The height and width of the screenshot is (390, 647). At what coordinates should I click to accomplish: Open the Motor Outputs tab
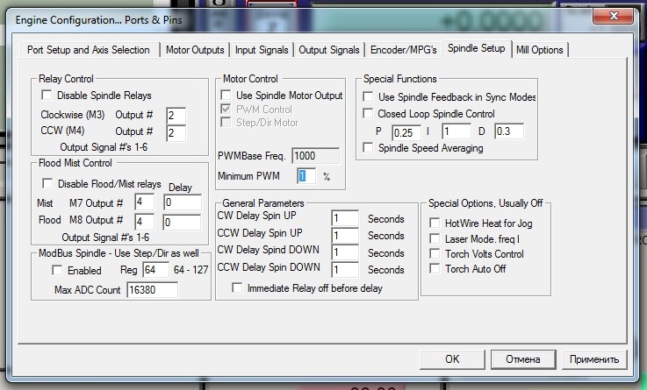[x=195, y=50]
